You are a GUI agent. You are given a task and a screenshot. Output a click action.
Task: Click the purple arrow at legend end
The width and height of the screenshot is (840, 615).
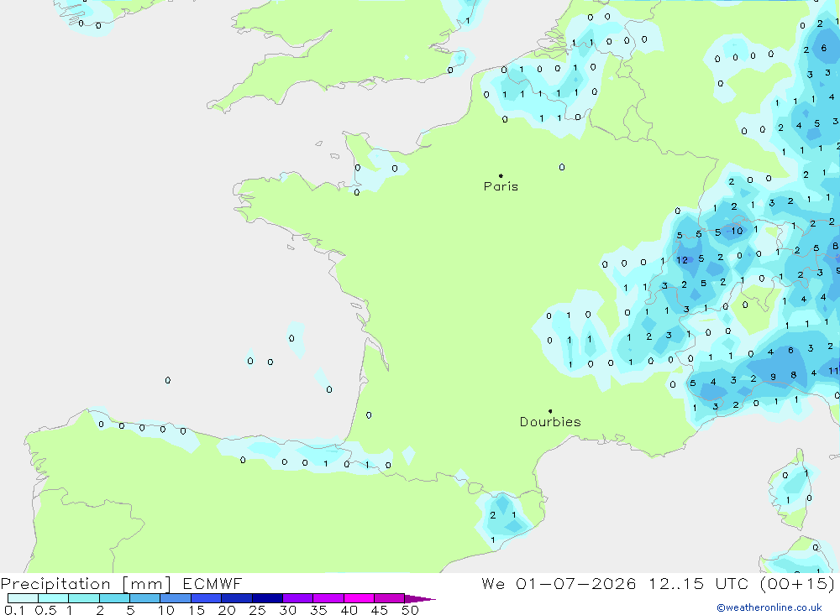coord(420,599)
